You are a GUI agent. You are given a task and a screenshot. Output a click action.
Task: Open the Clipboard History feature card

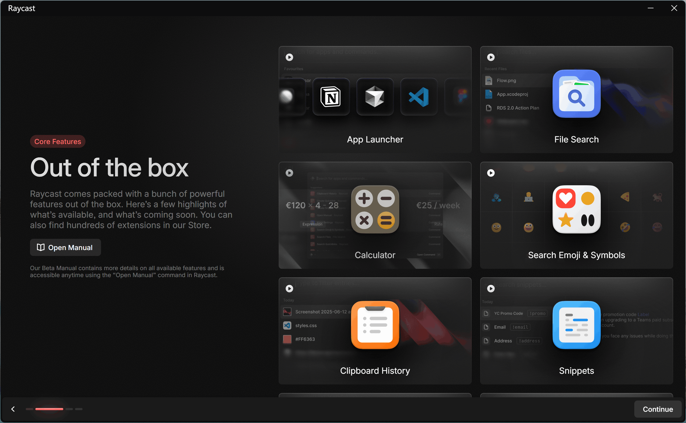point(375,331)
